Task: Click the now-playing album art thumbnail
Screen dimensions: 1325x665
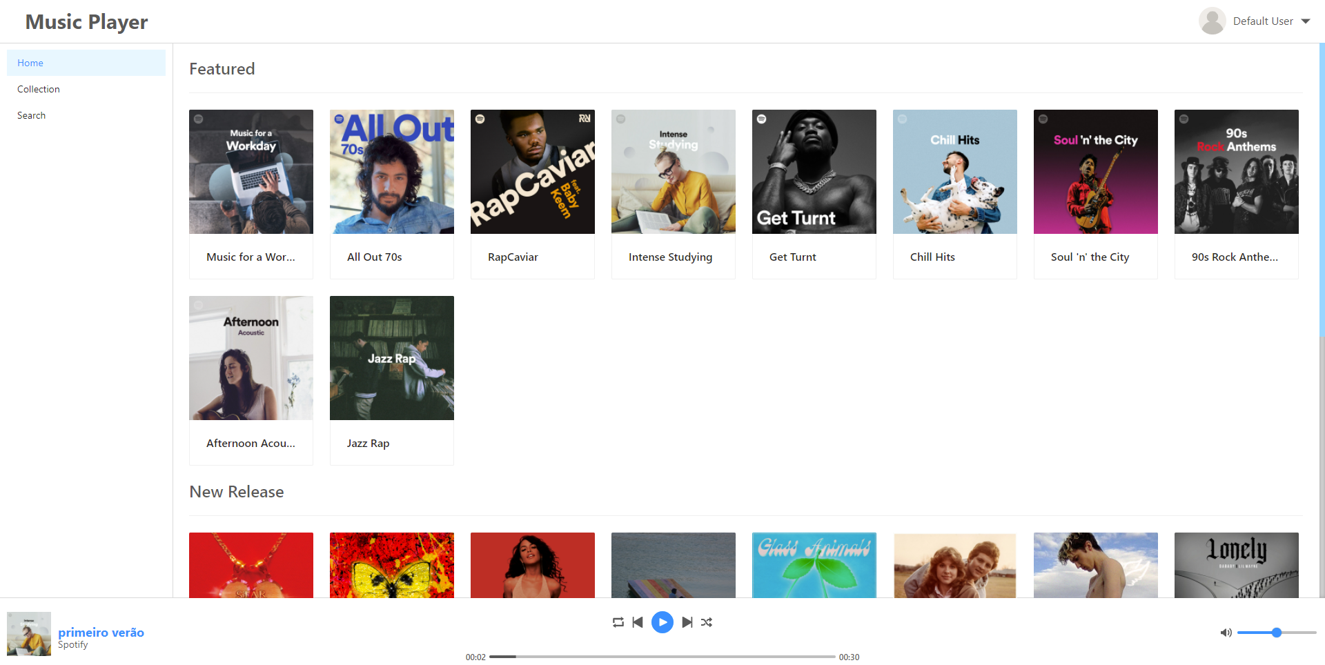Action: tap(29, 634)
